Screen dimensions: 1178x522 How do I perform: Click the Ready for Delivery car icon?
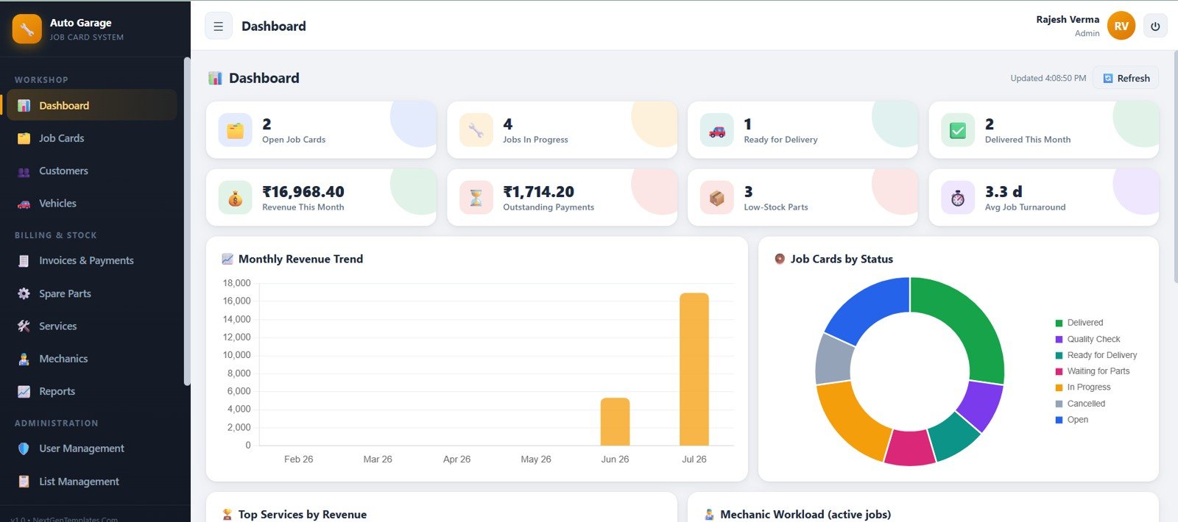click(x=716, y=130)
